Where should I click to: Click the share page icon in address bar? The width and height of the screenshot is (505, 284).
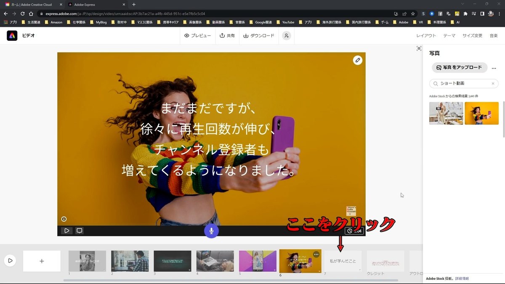404,13
